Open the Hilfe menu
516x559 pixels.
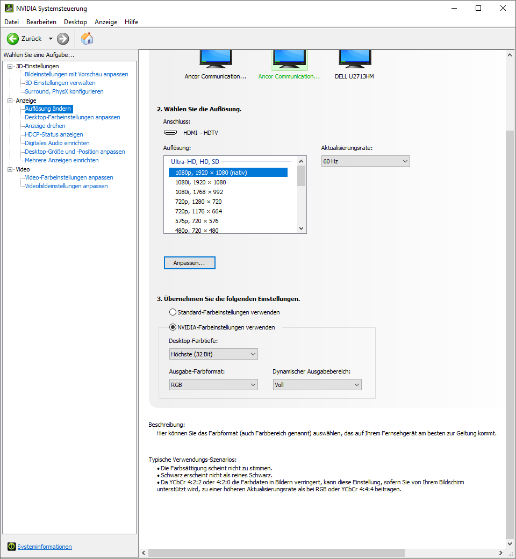(131, 21)
